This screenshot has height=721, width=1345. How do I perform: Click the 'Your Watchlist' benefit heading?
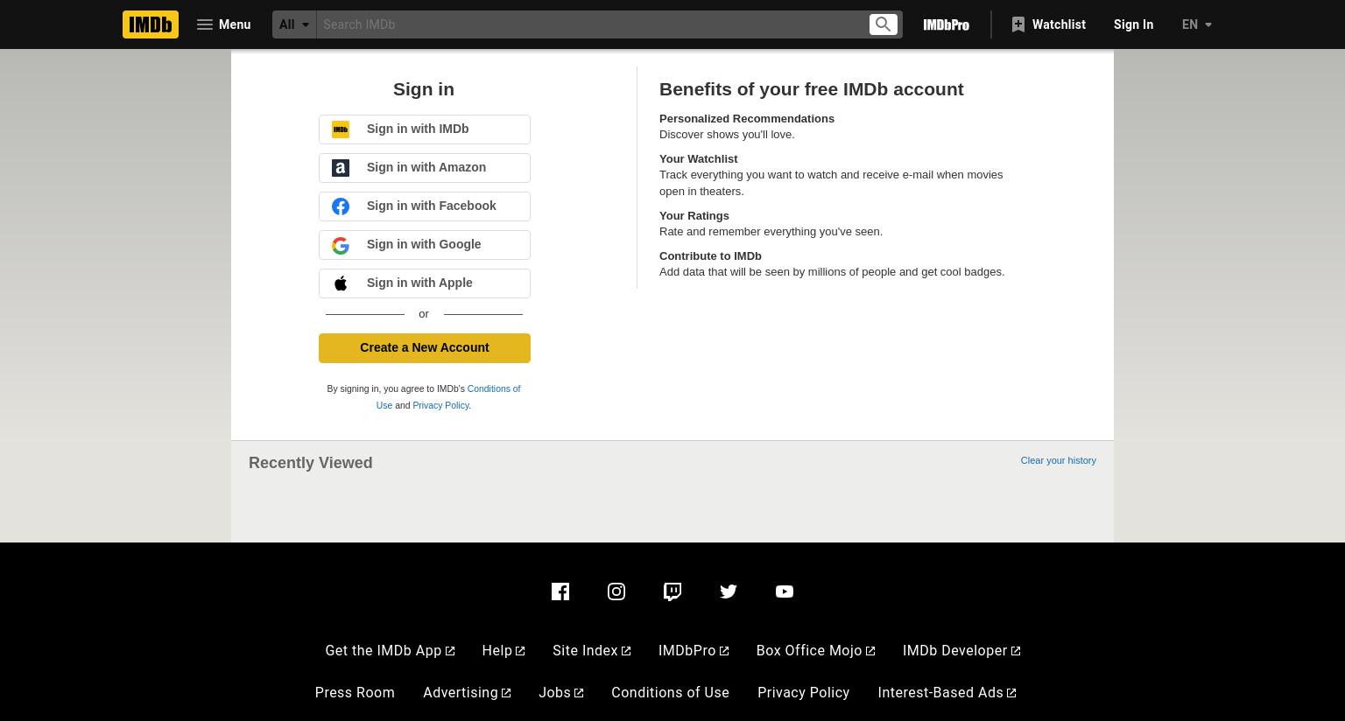tap(699, 159)
